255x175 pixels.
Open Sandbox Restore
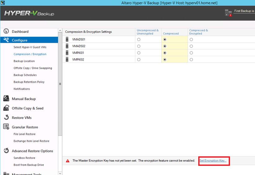(x=24, y=158)
